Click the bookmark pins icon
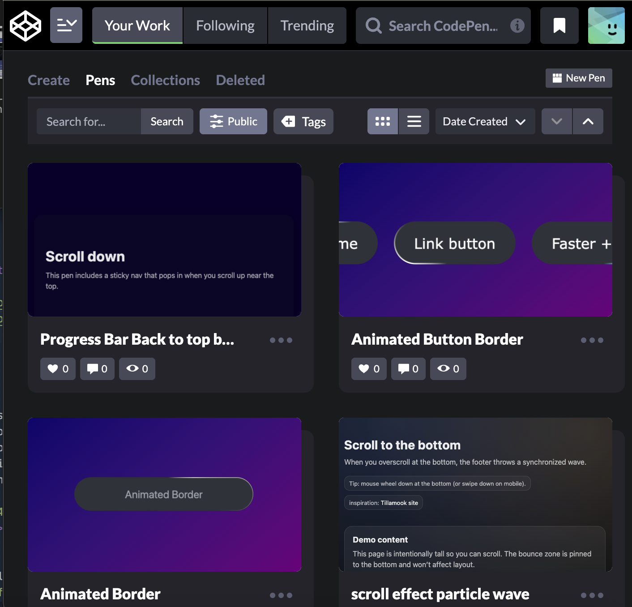Viewport: 632px width, 607px height. [x=559, y=26]
